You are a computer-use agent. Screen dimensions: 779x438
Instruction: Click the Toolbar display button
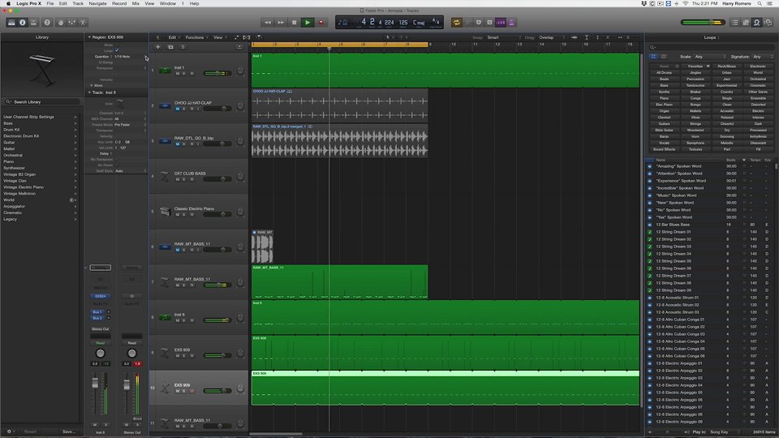(x=34, y=23)
